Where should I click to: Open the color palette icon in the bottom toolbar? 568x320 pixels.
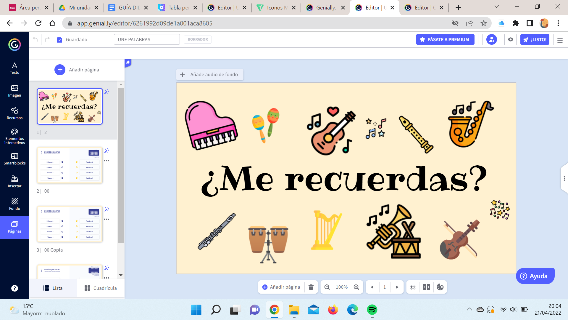pos(440,287)
